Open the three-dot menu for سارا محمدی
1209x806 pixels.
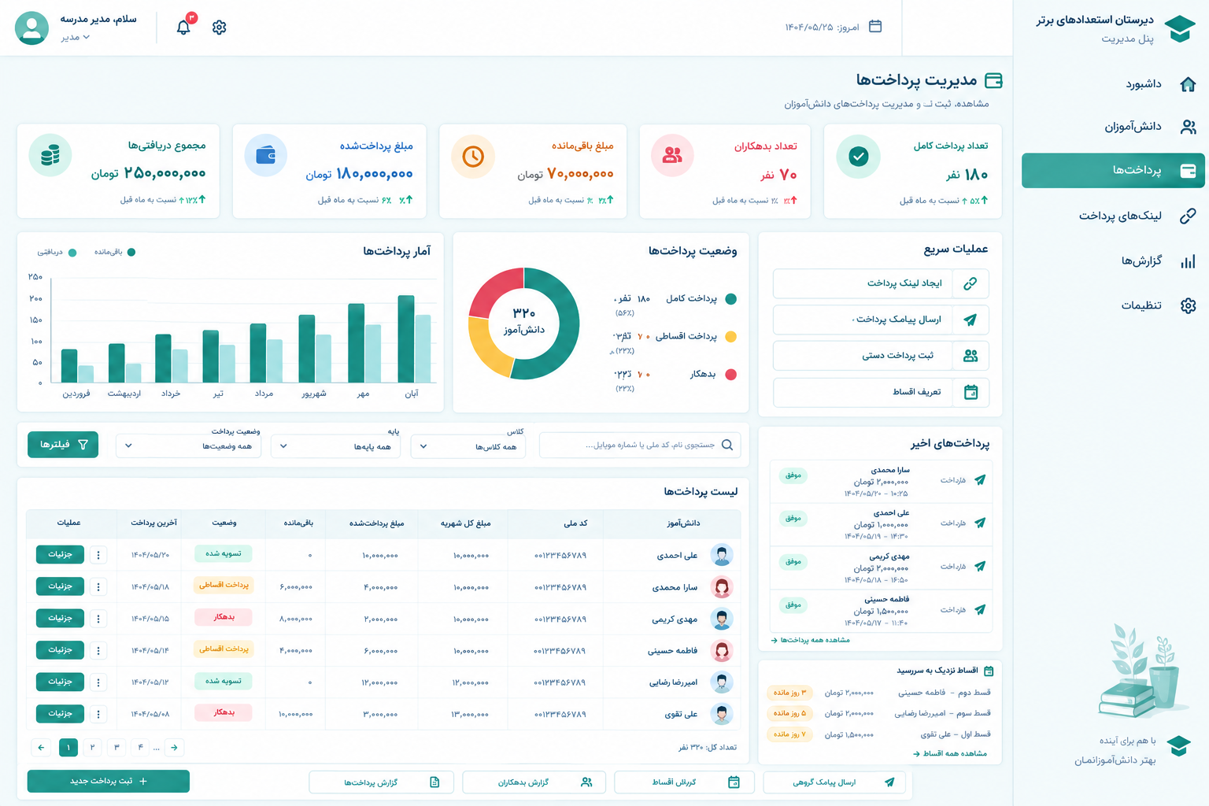click(x=98, y=586)
